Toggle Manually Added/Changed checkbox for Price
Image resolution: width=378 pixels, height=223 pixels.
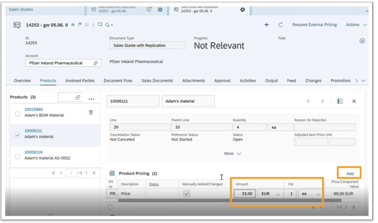pyautogui.click(x=187, y=194)
